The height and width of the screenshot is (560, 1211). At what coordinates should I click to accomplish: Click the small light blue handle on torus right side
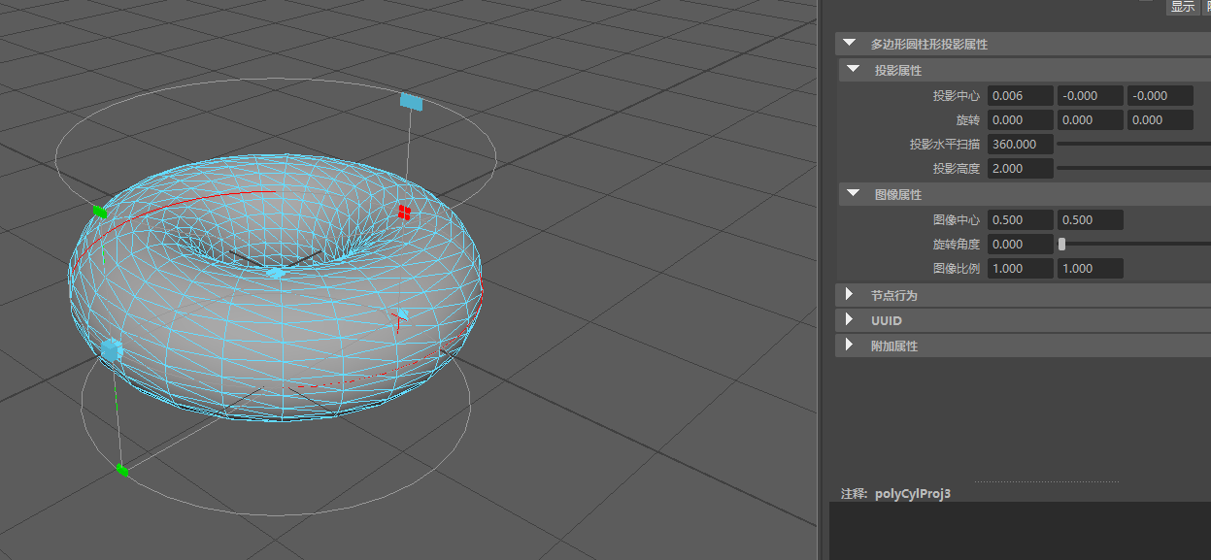tap(402, 314)
